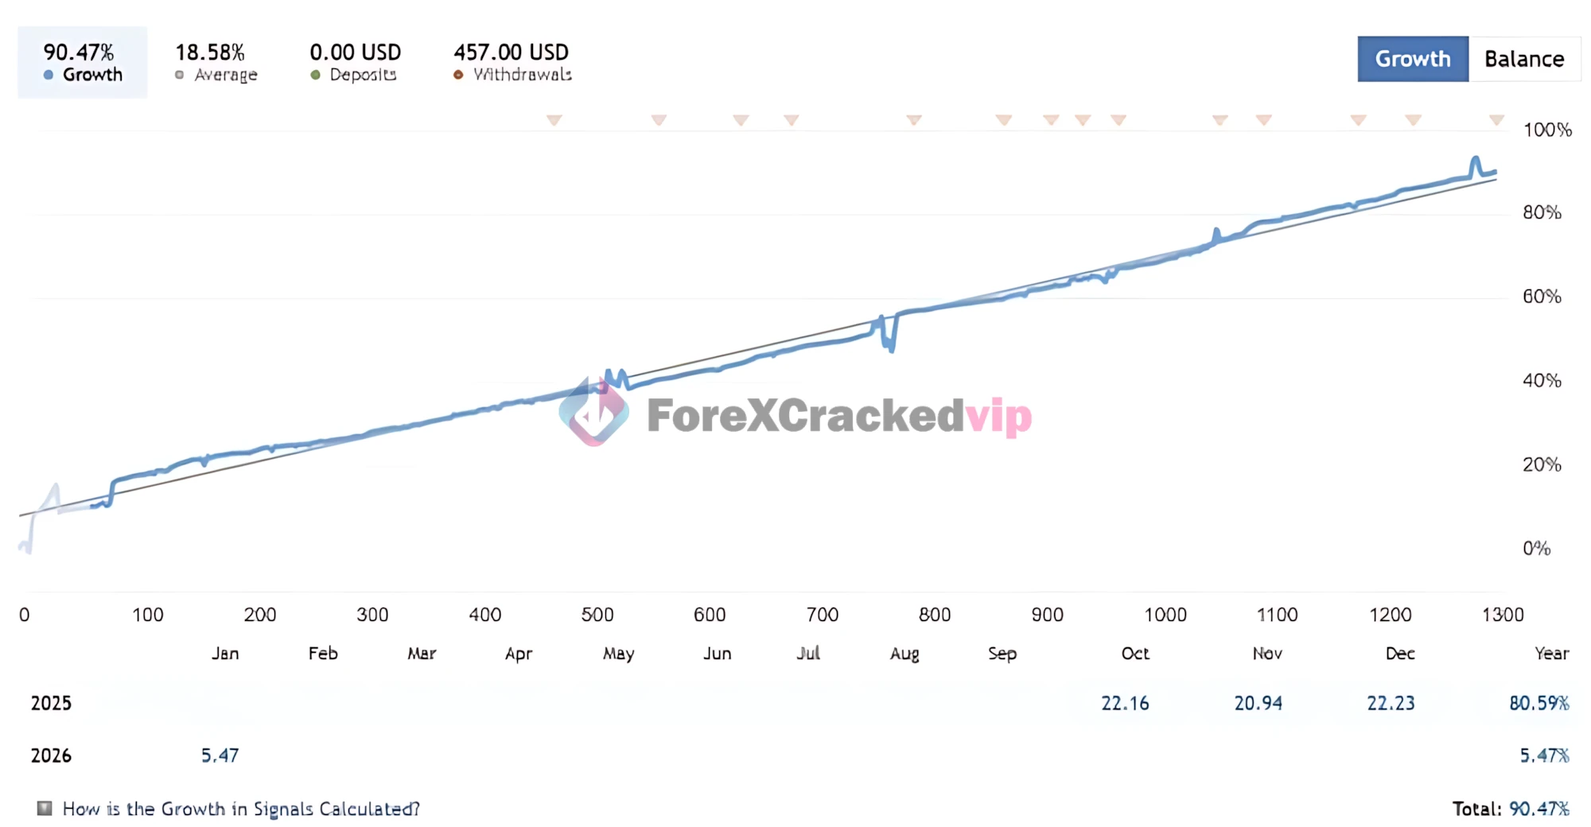The width and height of the screenshot is (1591, 827).
Task: Open 'How is the Growth in Signals Calculated?'
Action: pos(241,809)
